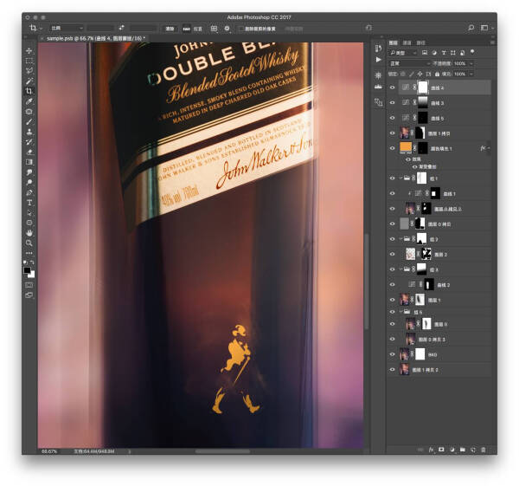Select the Clone Stamp tool
Image resolution: width=519 pixels, height=486 pixels.
[x=29, y=132]
